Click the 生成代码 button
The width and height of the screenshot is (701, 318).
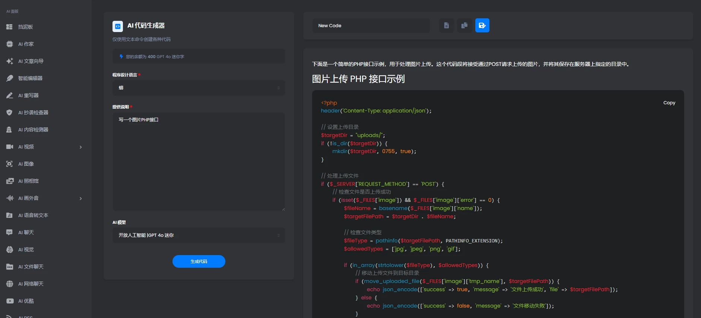(199, 261)
